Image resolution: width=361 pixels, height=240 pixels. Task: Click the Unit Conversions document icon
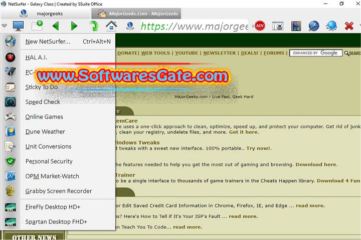coord(11,146)
